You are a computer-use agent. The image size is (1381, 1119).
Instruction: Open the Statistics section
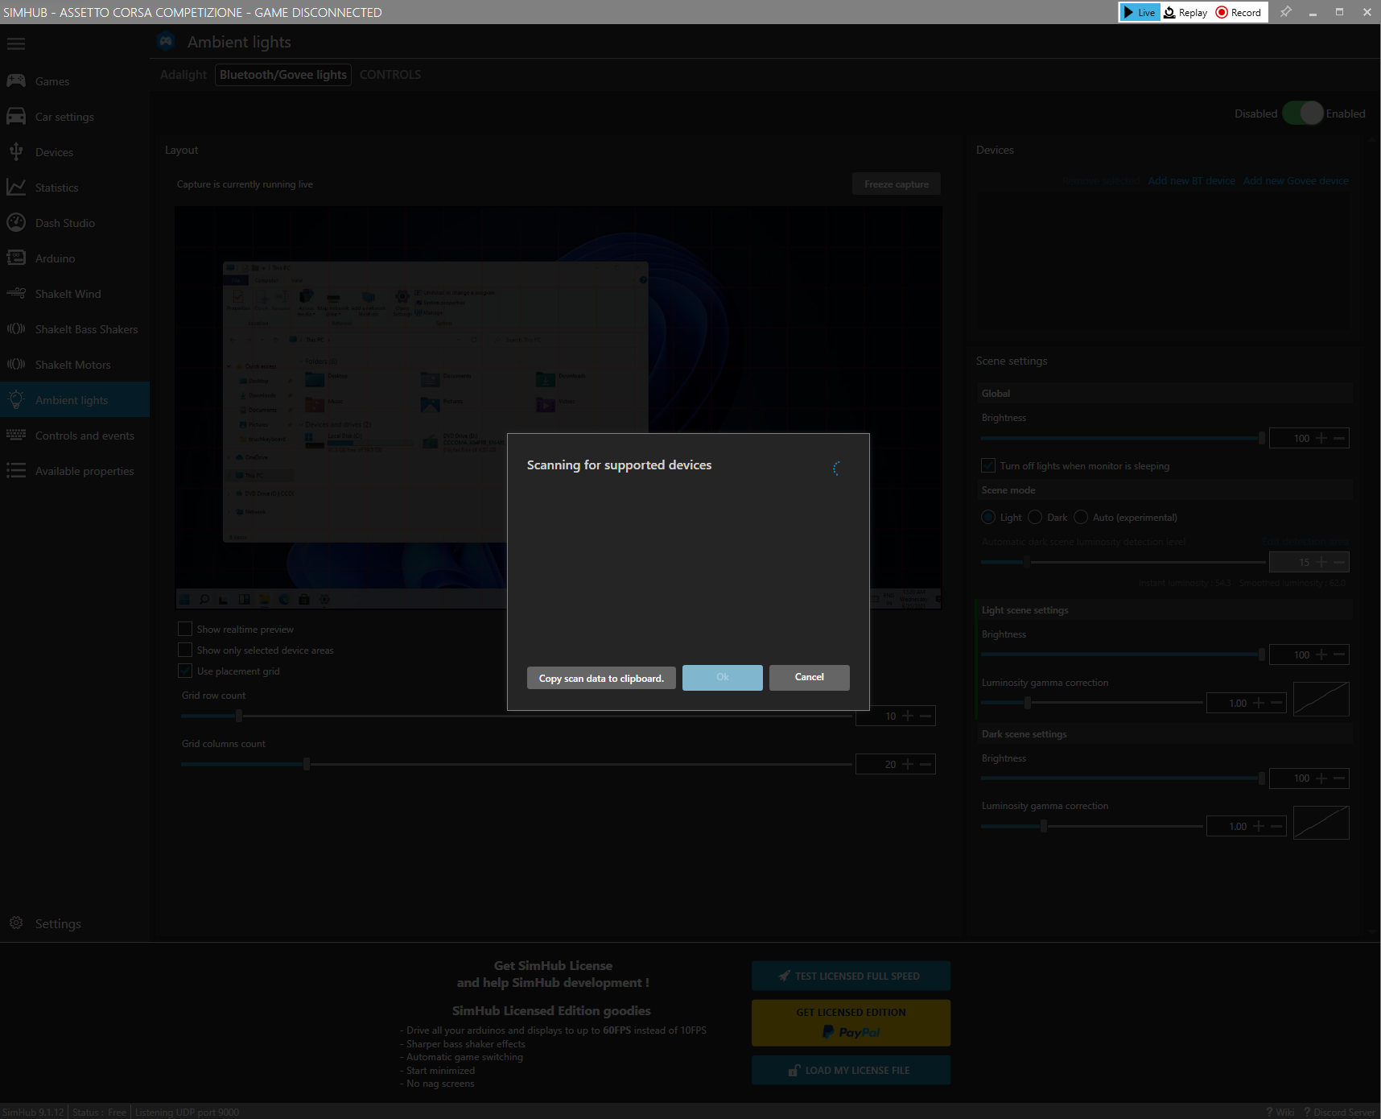point(56,187)
